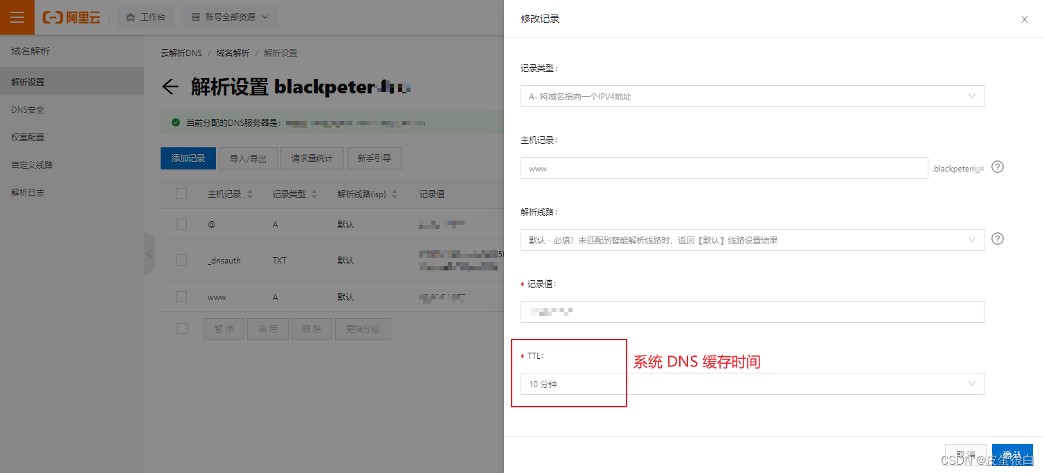The image size is (1044, 473).
Task: Select the www record checkbox
Action: tap(181, 297)
